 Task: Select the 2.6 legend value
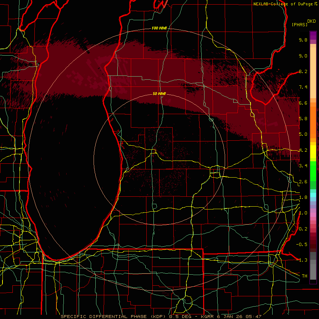coord(303,182)
